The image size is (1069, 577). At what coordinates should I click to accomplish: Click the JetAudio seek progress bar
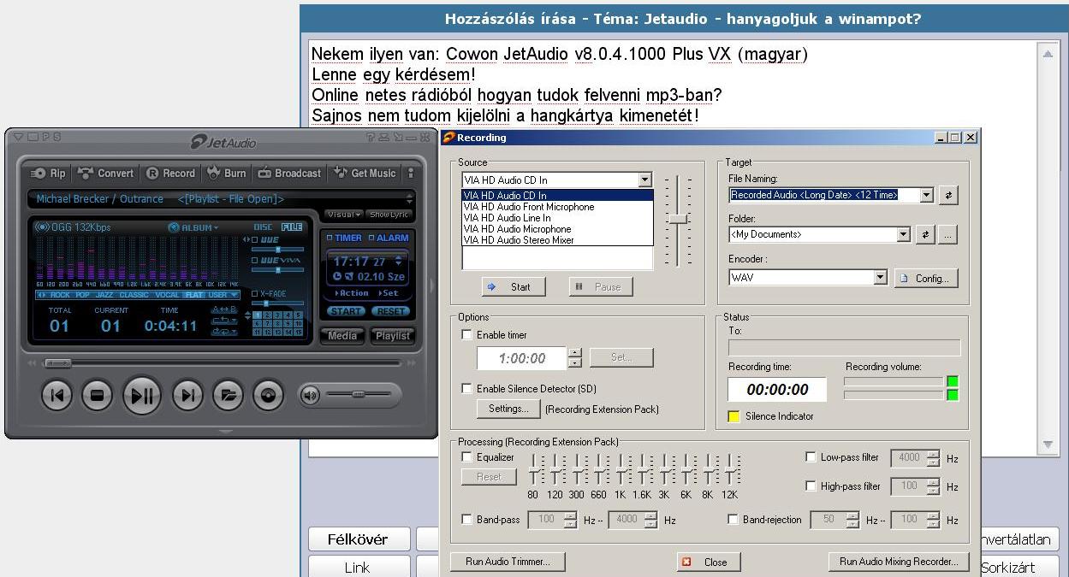tap(223, 363)
